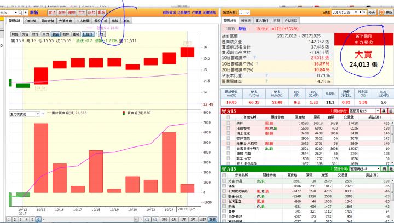Tick checkbox for 新加坡商瑞銀 seller row
This screenshot has width=394, height=223.
pyautogui.click(x=224, y=191)
